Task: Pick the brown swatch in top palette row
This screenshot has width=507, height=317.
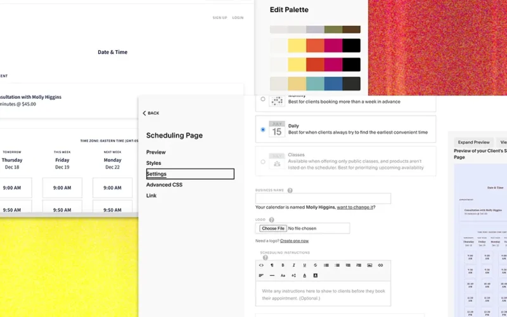Action: [352, 29]
